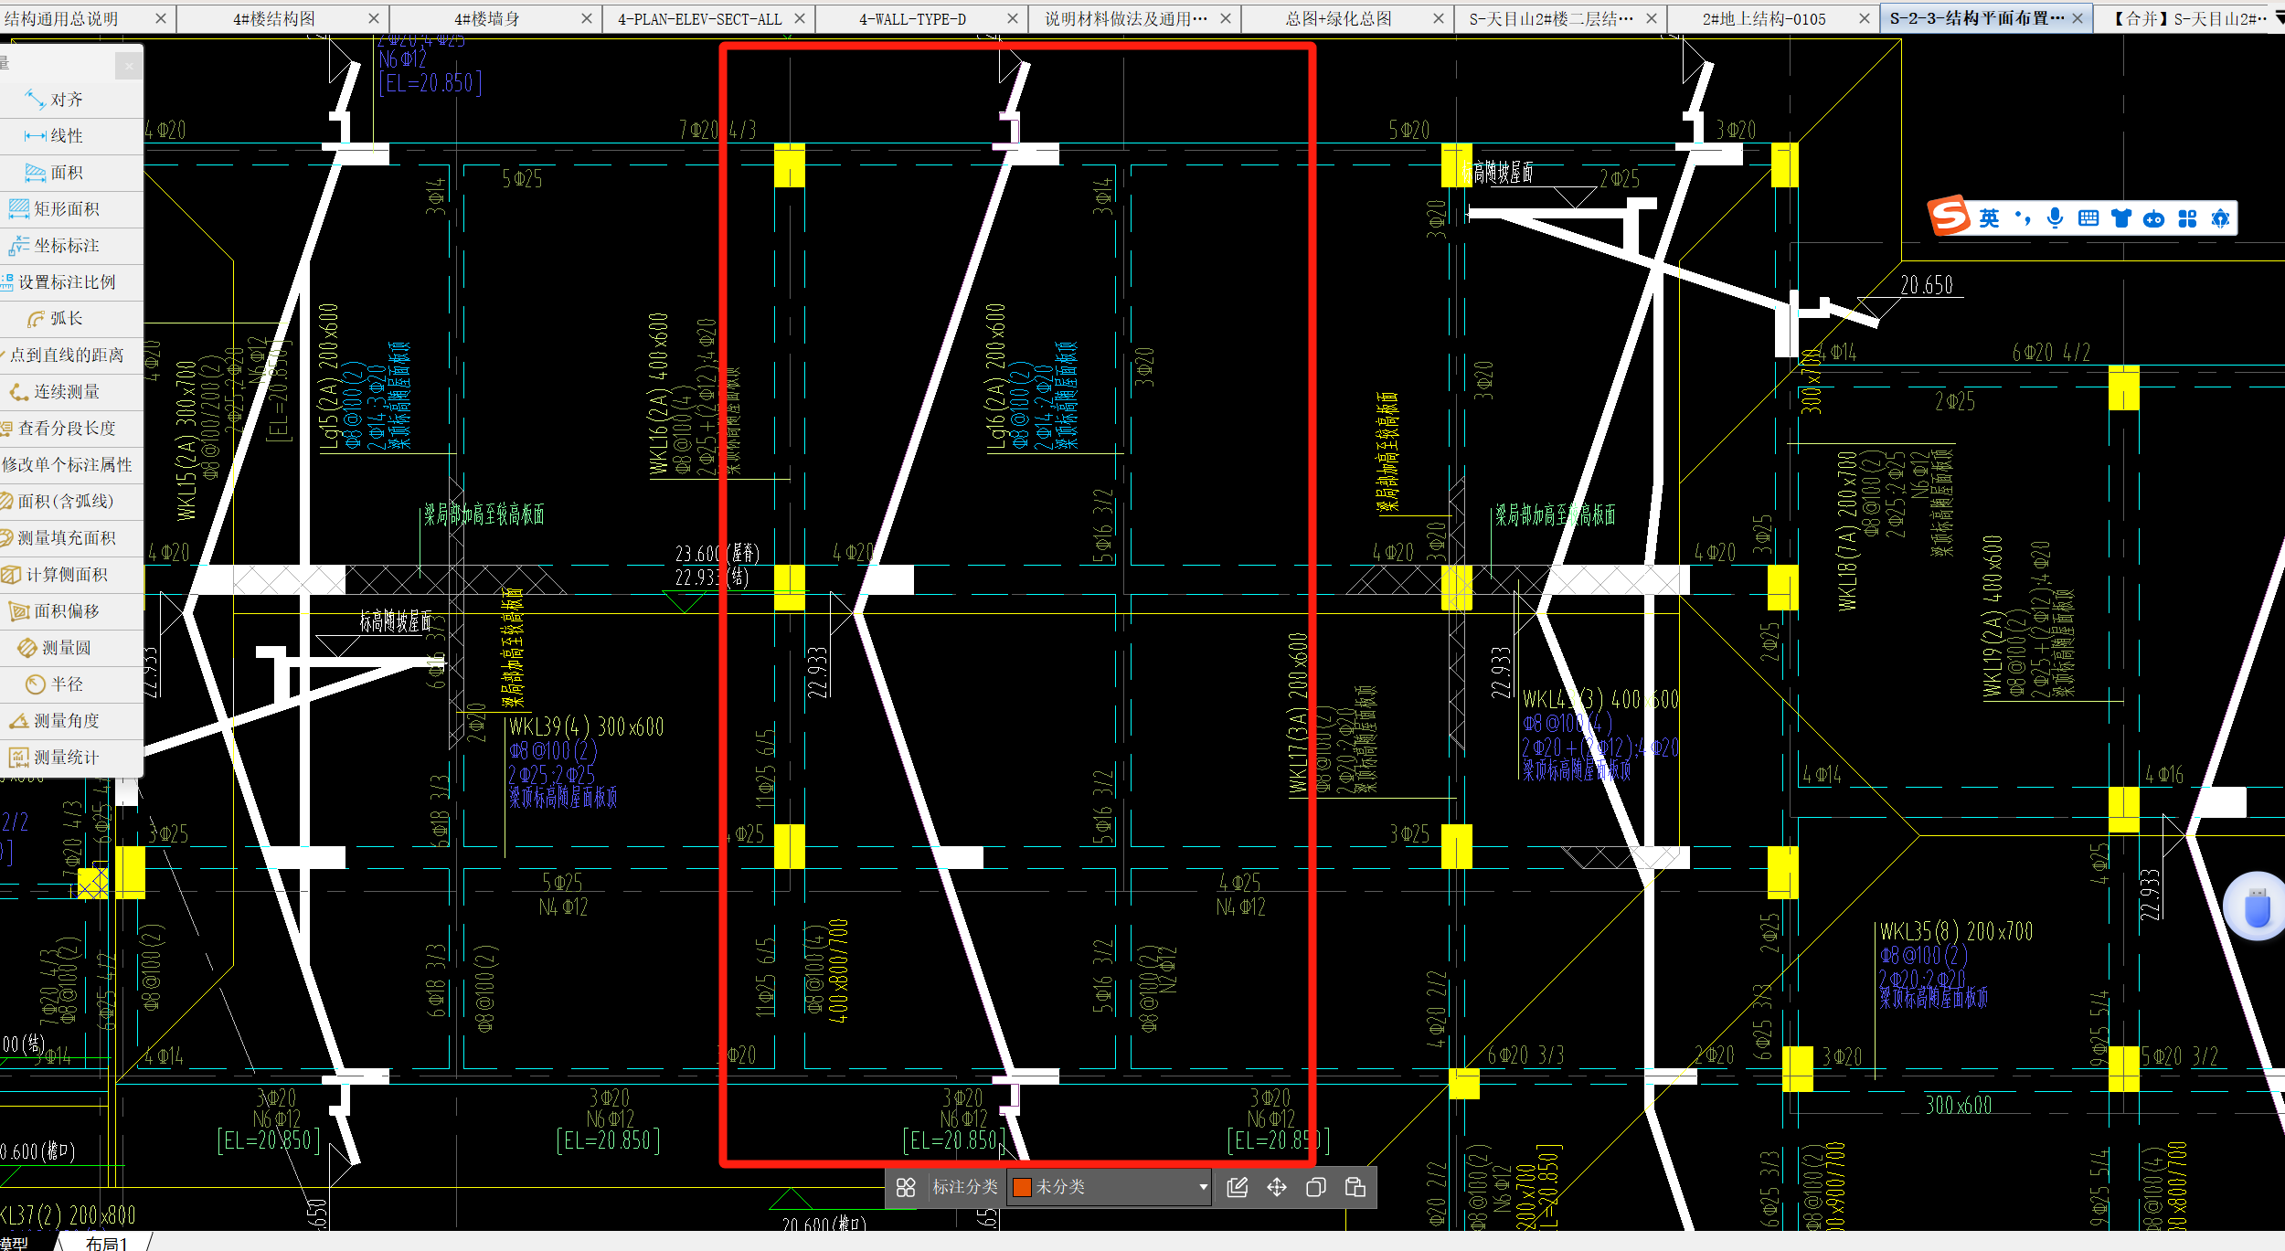Click the orange 未分类 color swatch
The width and height of the screenshot is (2285, 1251).
[x=1022, y=1187]
